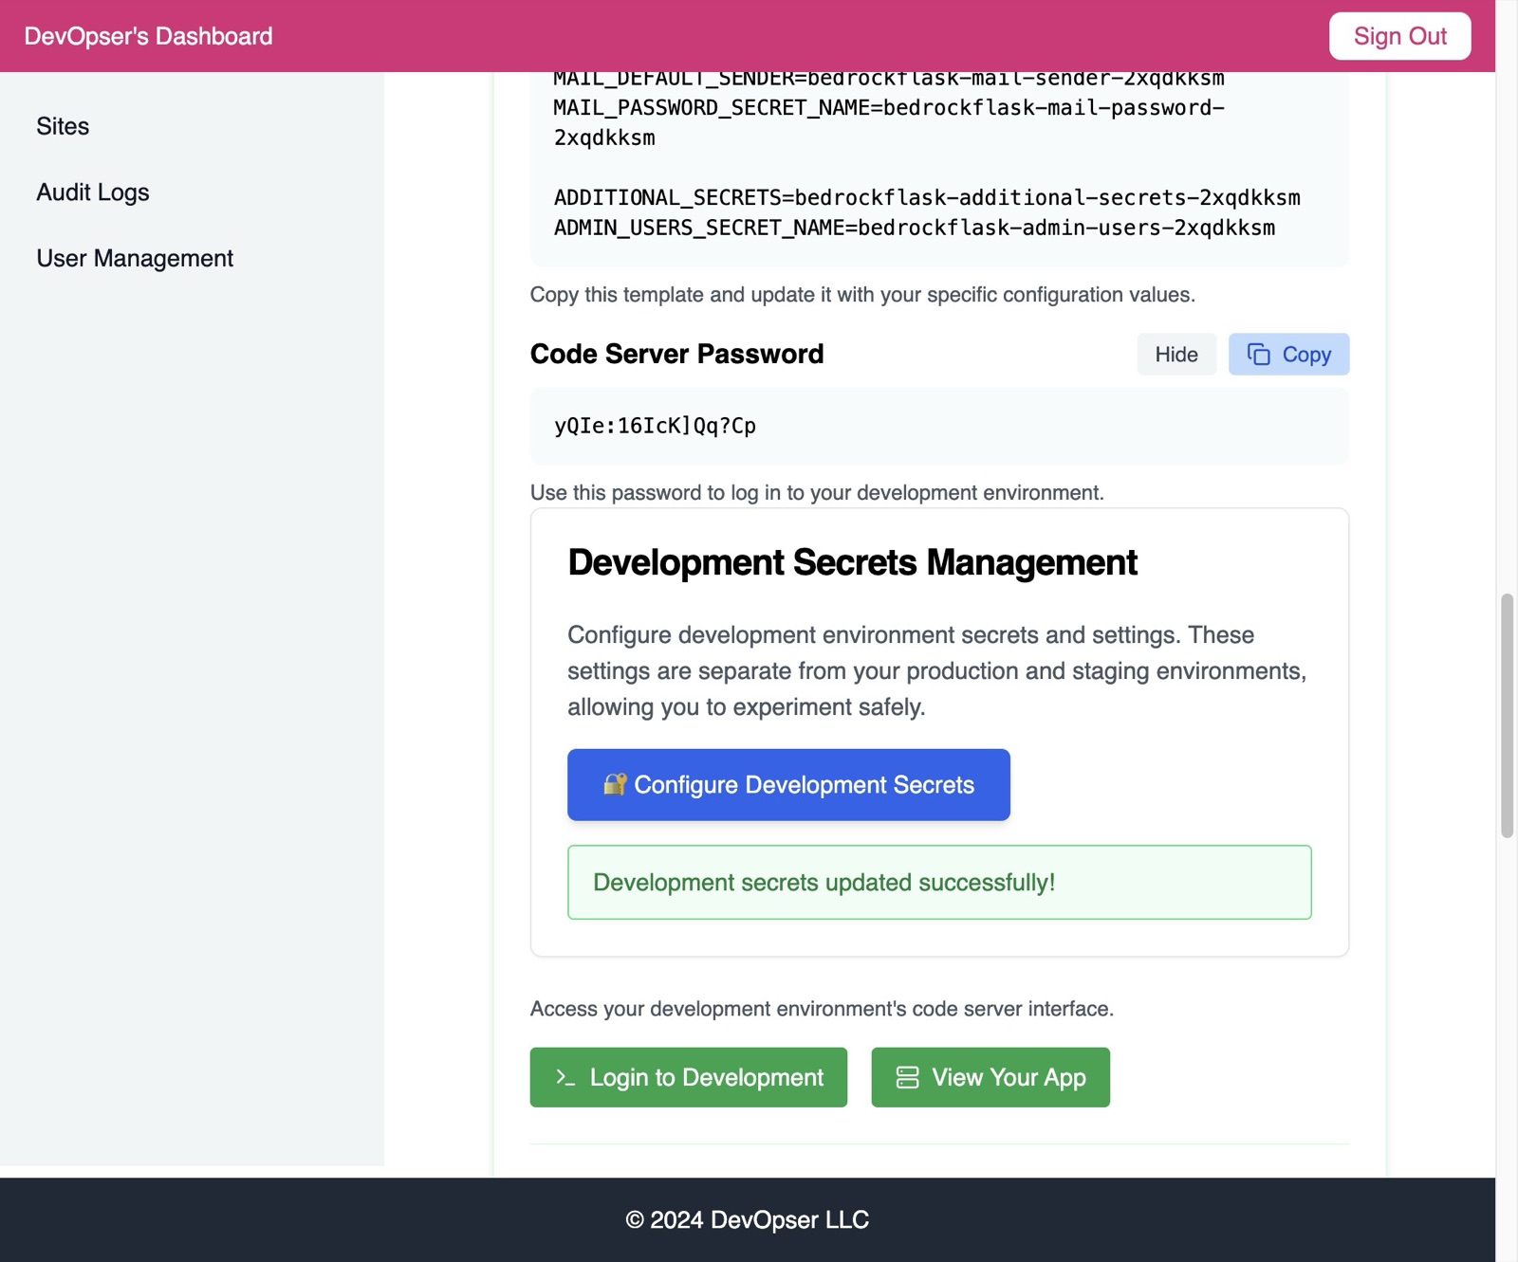The width and height of the screenshot is (1518, 1262).
Task: Click the 'Copy this template' instruction text
Action: pyautogui.click(x=862, y=295)
